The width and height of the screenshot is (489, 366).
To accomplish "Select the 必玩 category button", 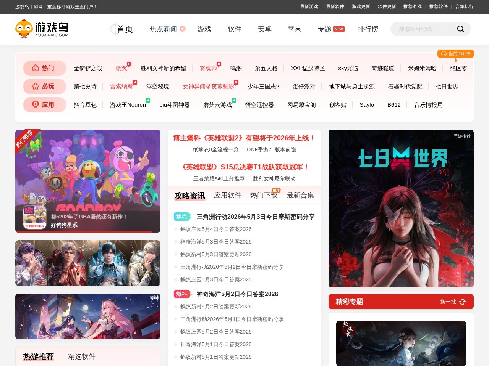I will coord(45,87).
